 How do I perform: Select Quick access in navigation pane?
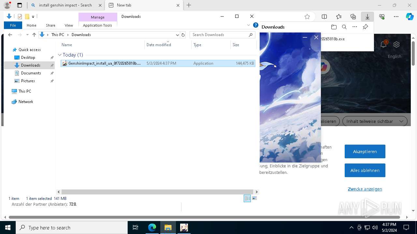[29, 50]
